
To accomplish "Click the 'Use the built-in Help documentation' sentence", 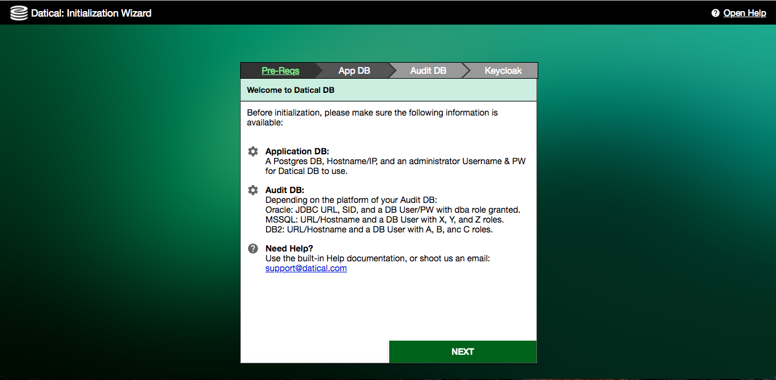I will [378, 258].
